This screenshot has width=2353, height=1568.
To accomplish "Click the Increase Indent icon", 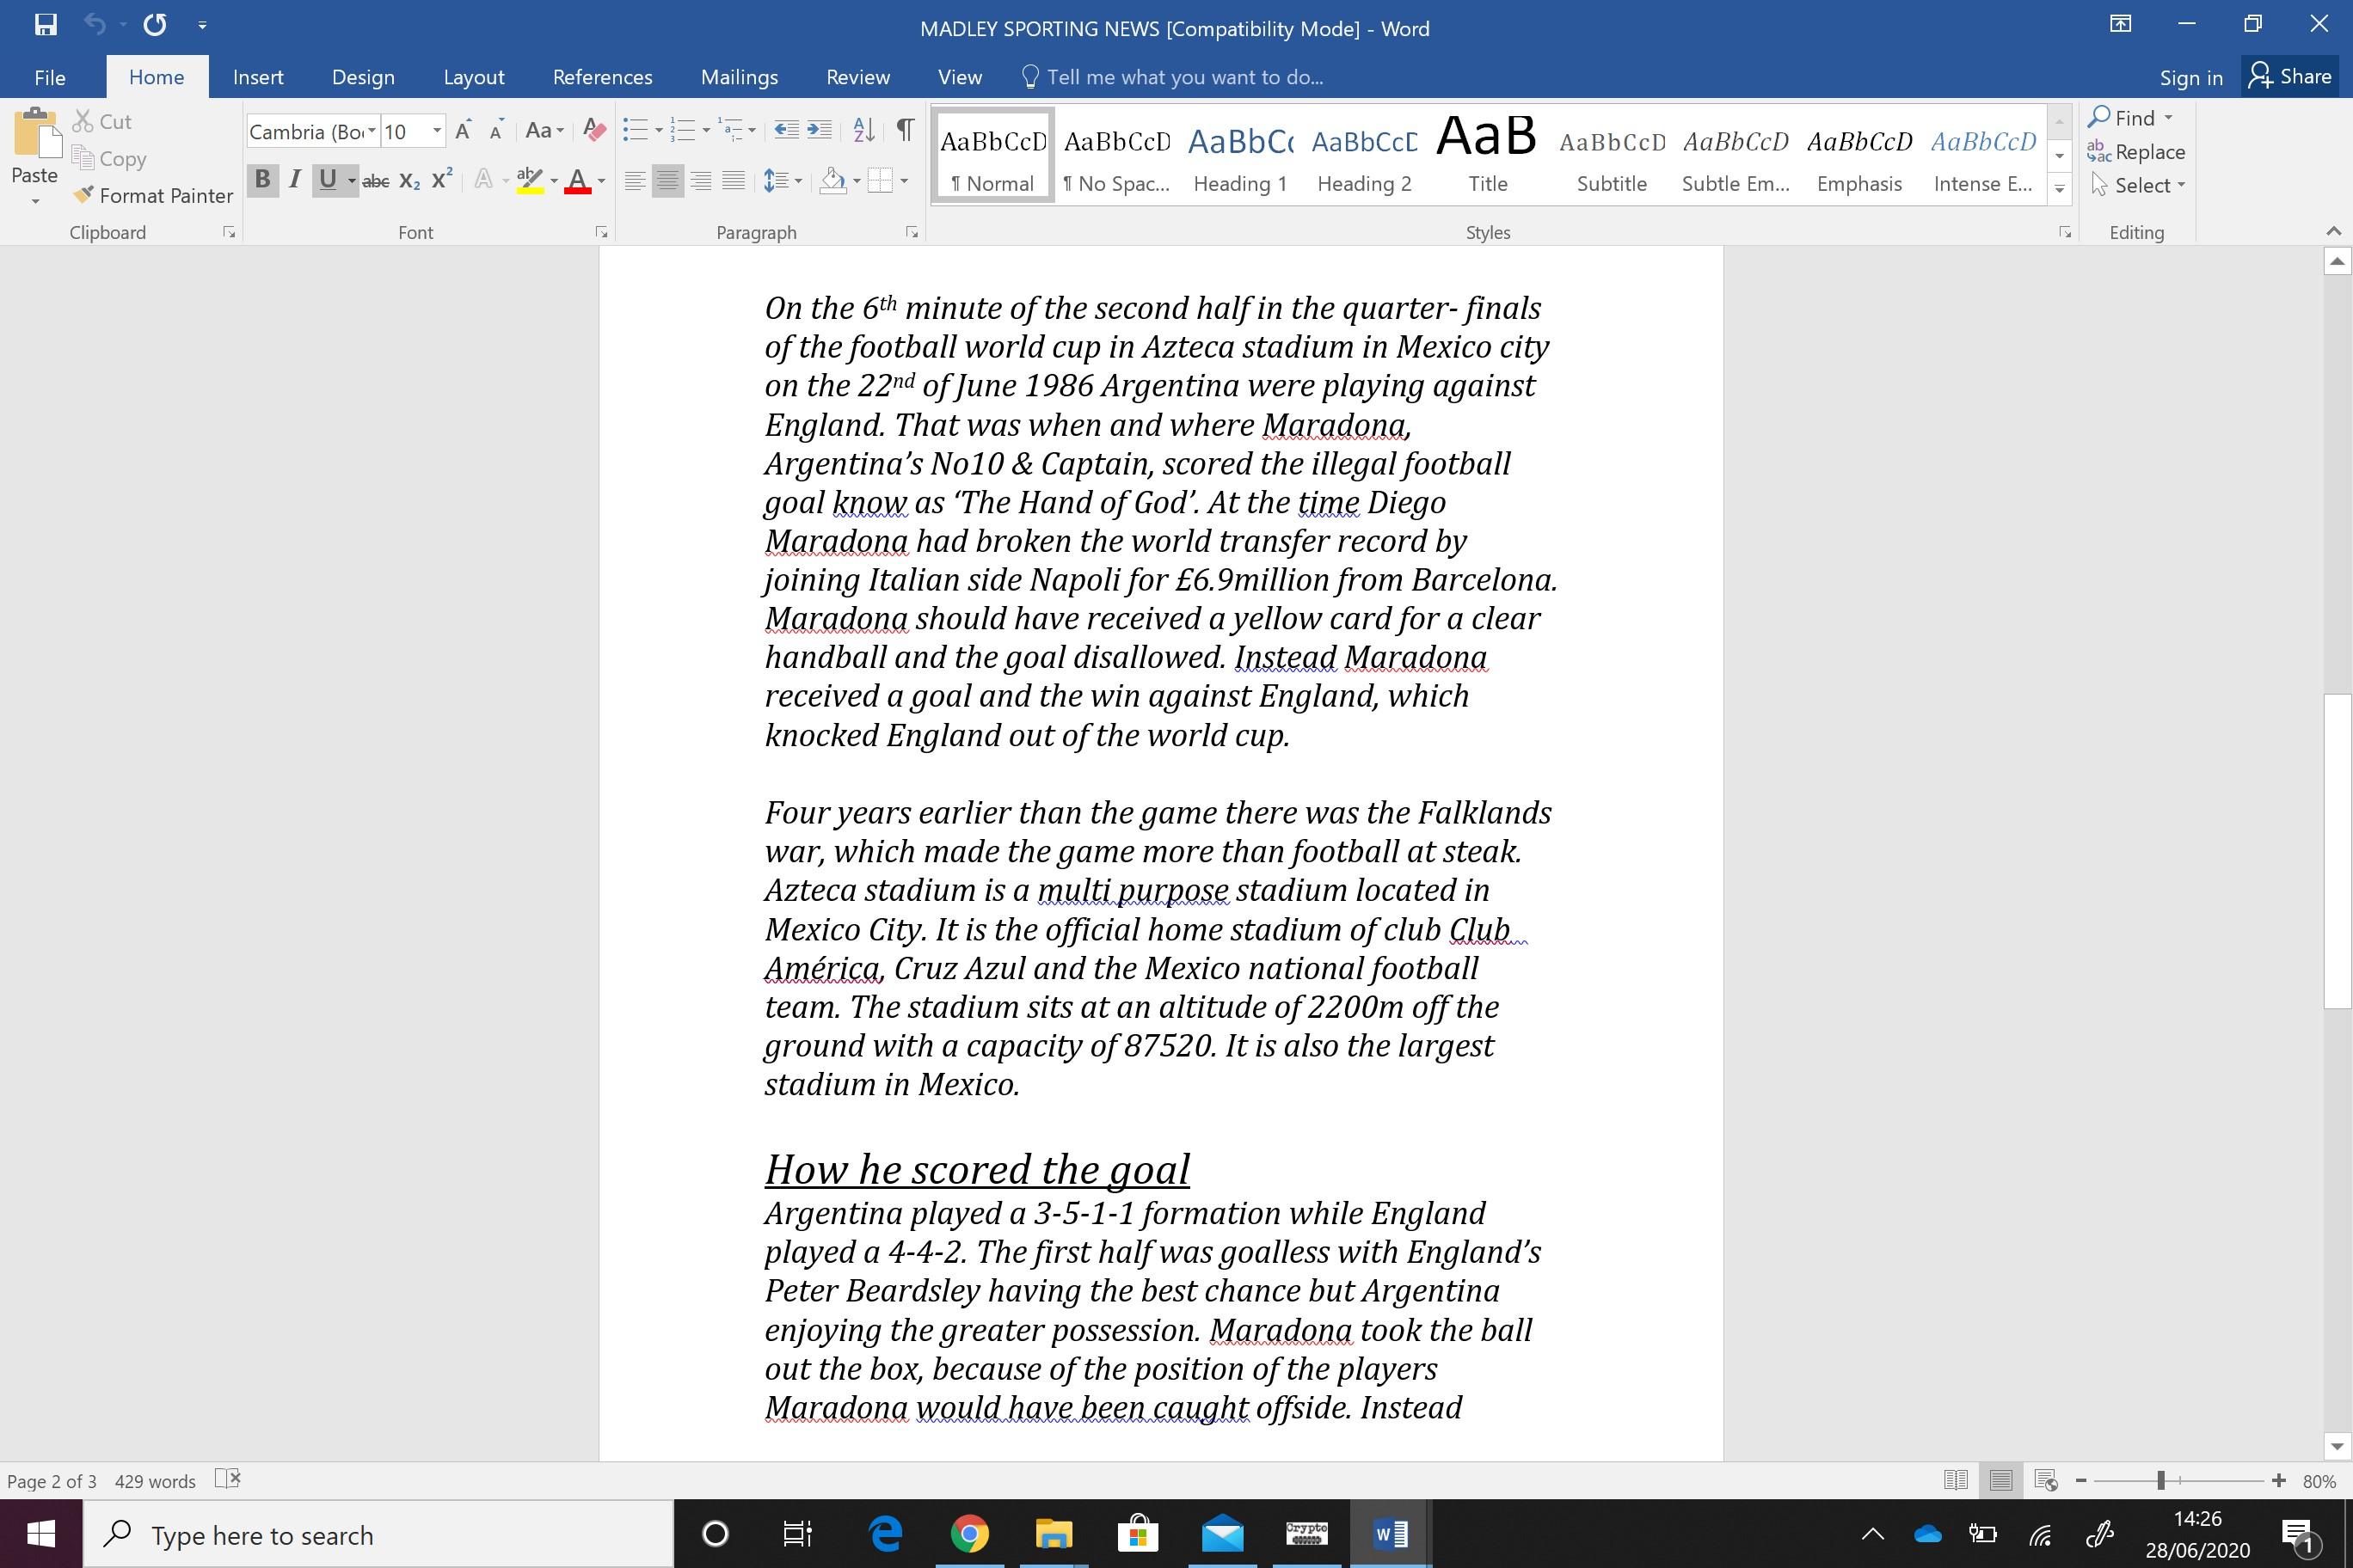I will [x=820, y=130].
